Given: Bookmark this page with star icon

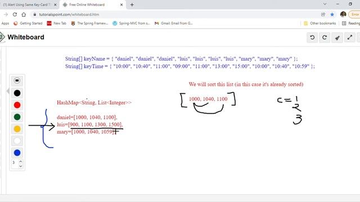Looking at the screenshot, I should (x=332, y=15).
